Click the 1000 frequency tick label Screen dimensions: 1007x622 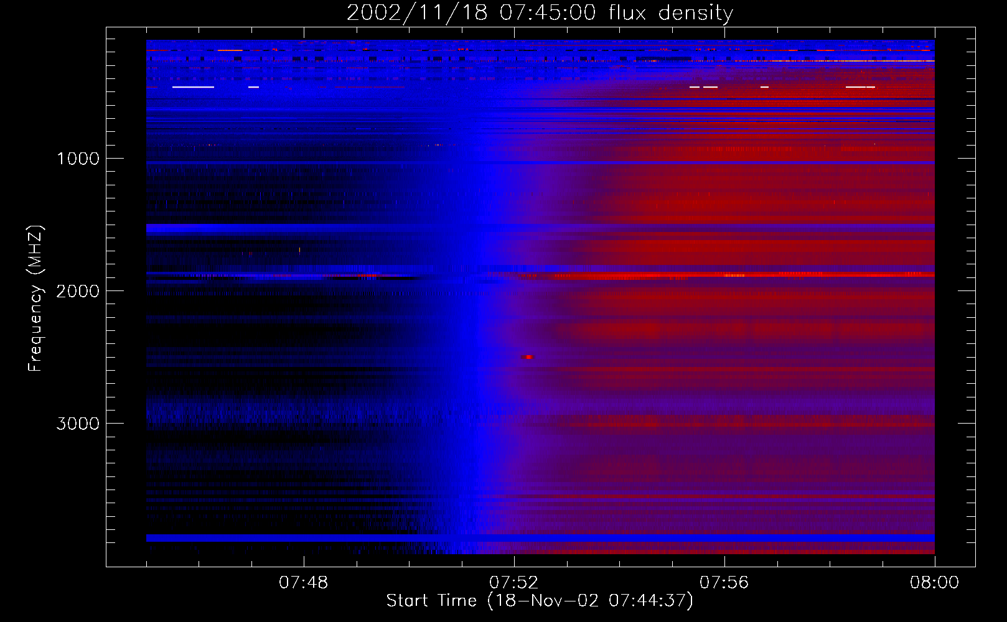78,159
